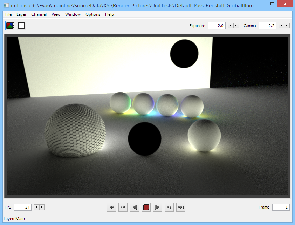Toggle the white square alpha display icon

pyautogui.click(x=21, y=26)
